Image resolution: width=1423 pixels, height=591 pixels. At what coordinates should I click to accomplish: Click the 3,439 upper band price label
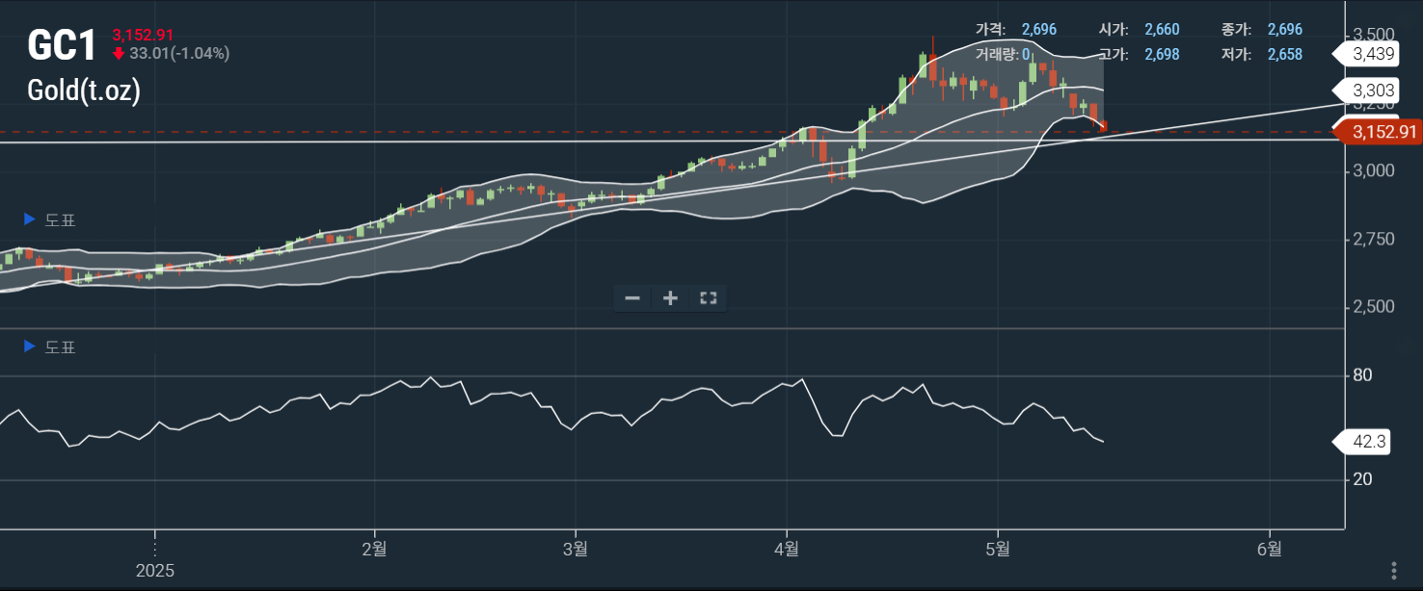1374,53
